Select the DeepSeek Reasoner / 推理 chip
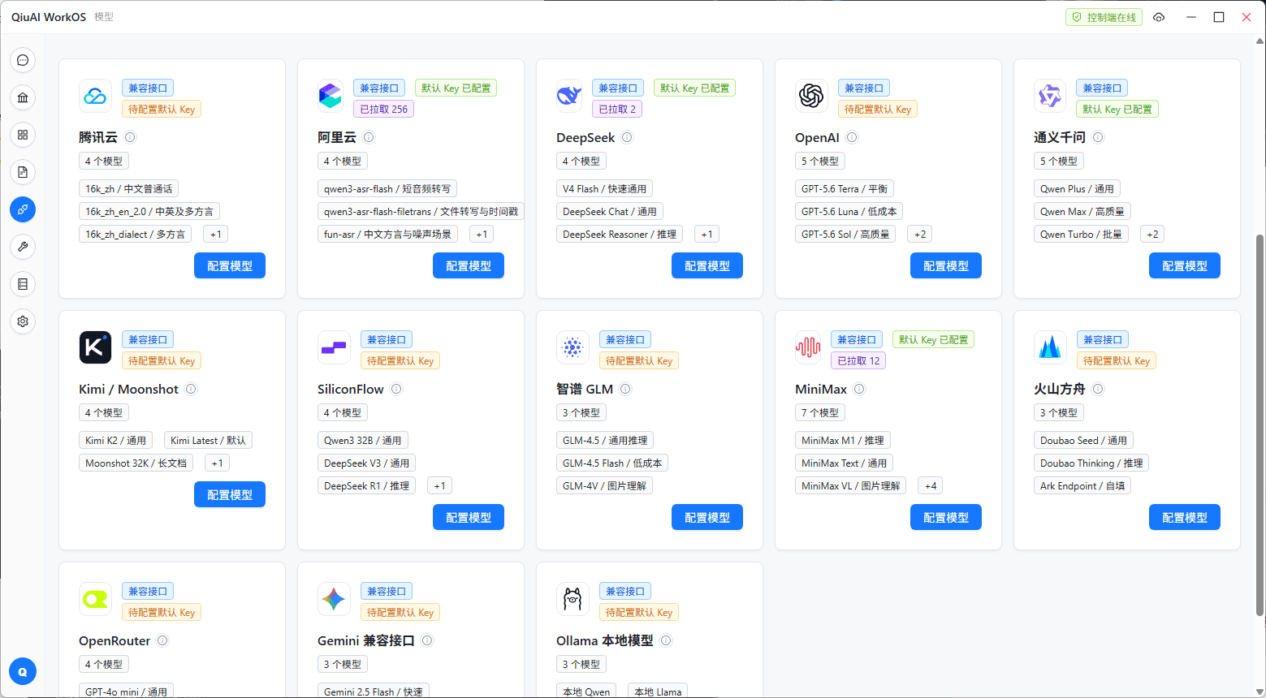Image resolution: width=1266 pixels, height=698 pixels. [620, 234]
